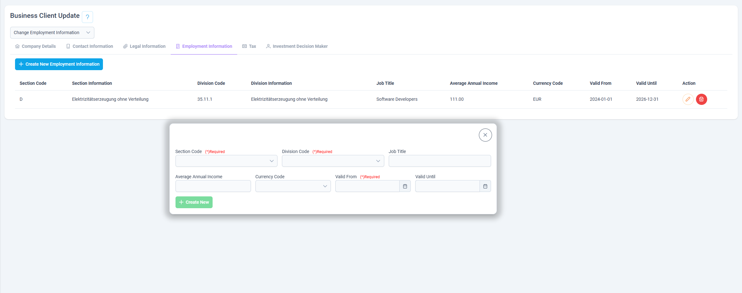Image resolution: width=742 pixels, height=293 pixels.
Task: Click the Valid Until column header
Action: (x=646, y=83)
